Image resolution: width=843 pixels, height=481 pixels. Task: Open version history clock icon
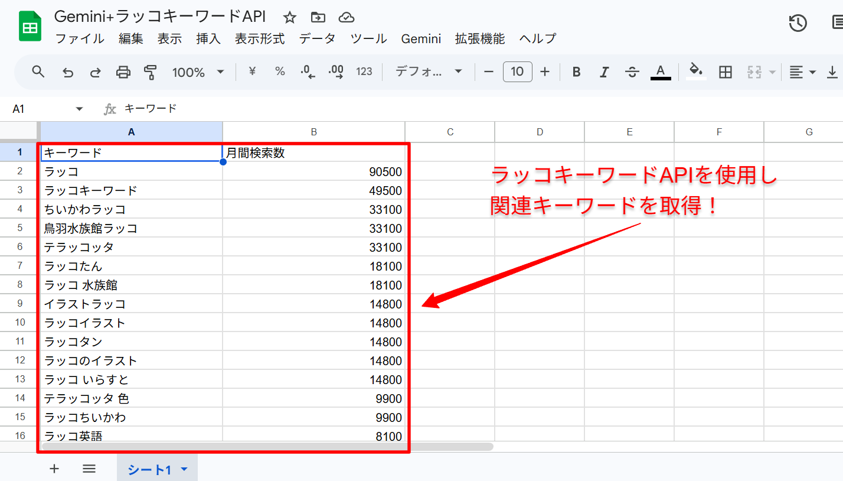click(798, 23)
